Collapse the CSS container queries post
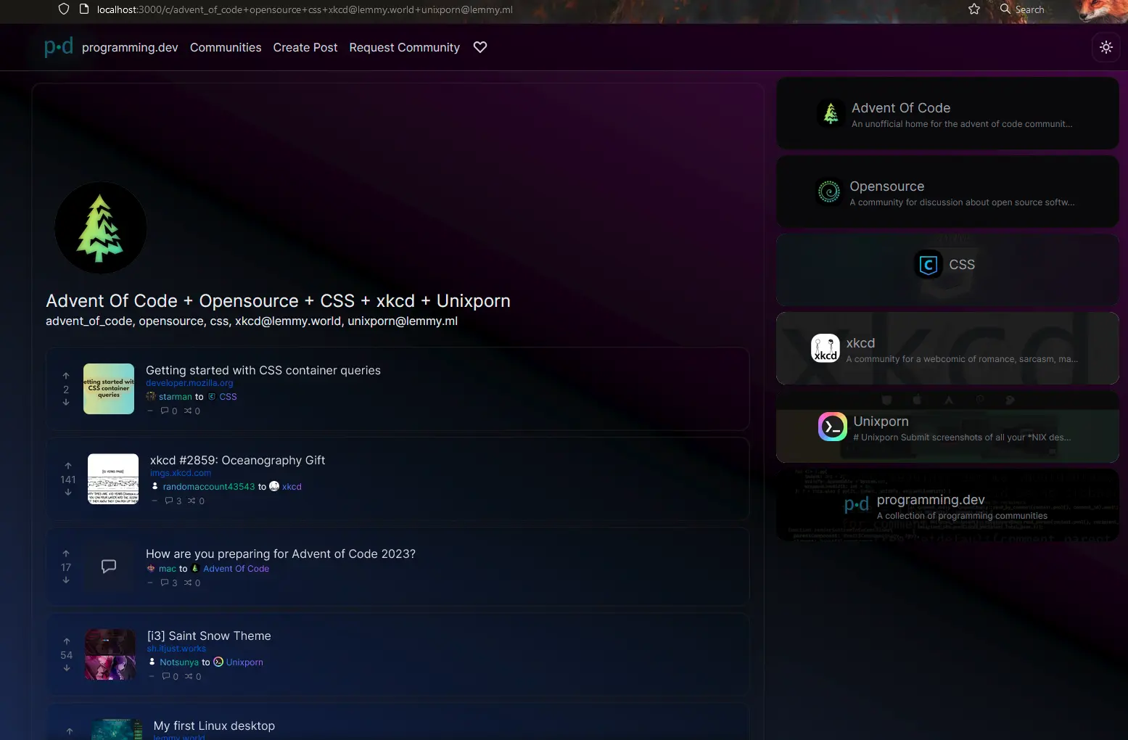Screen dimensions: 1128x740 pyautogui.click(x=150, y=411)
